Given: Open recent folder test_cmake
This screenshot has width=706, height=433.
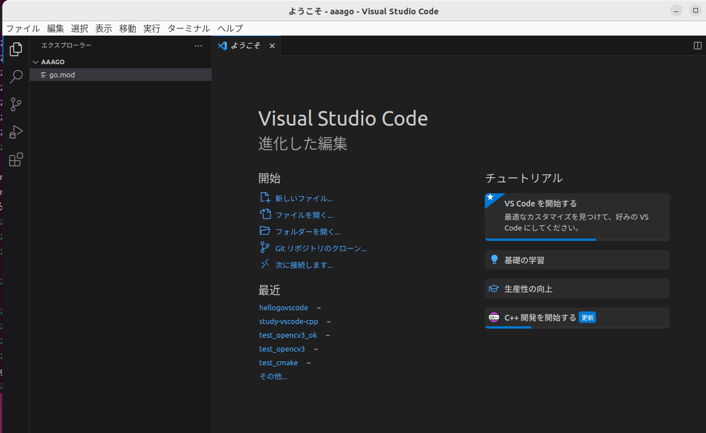Looking at the screenshot, I should (279, 363).
